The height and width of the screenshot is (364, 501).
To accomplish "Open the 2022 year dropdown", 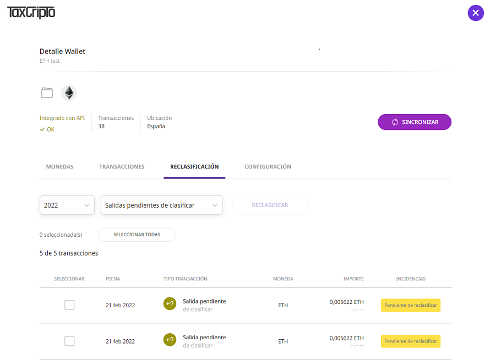I will pos(67,205).
